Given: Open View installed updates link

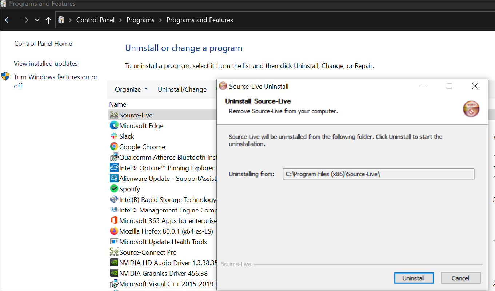Looking at the screenshot, I should [46, 64].
